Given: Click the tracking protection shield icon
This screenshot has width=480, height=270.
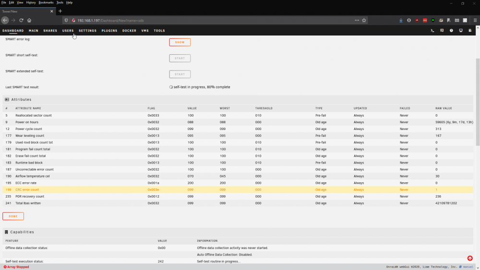Looking at the screenshot, I should click(x=66, y=21).
